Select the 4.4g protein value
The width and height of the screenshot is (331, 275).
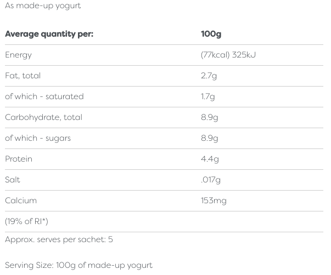(210, 159)
